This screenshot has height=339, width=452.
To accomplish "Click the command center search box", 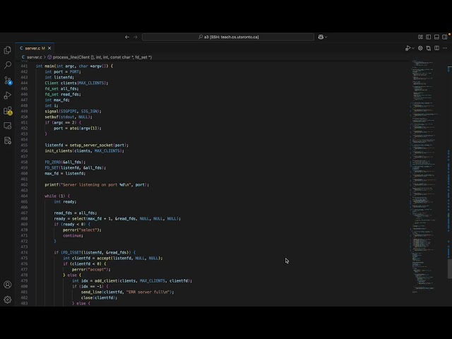I will coord(228,37).
